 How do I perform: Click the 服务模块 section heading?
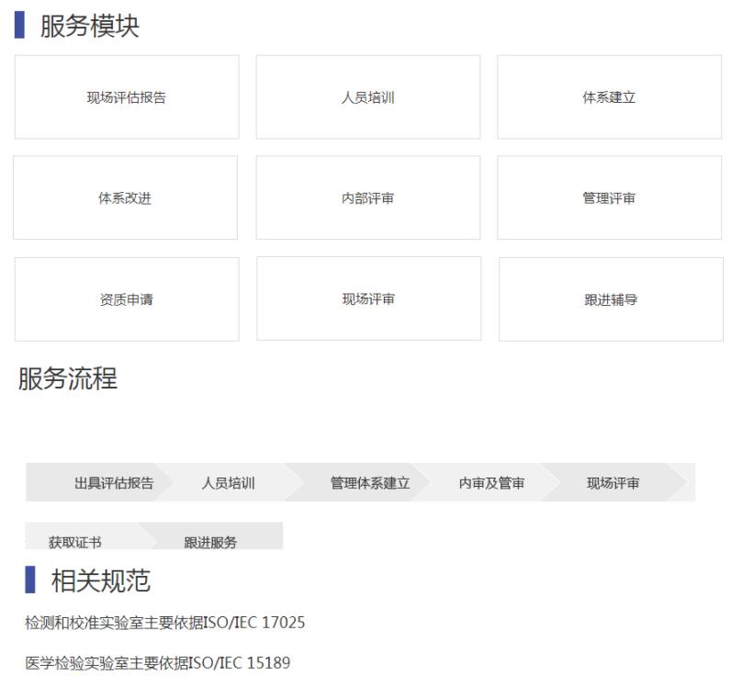point(89,27)
